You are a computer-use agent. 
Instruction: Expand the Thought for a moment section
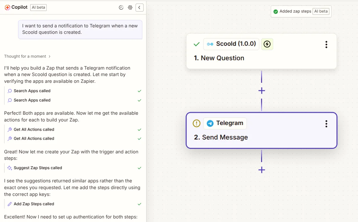tap(28, 56)
